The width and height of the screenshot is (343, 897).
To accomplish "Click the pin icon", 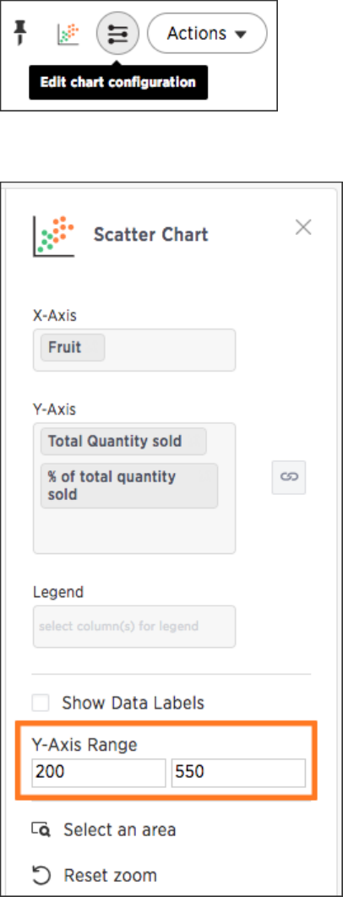I will (20, 35).
